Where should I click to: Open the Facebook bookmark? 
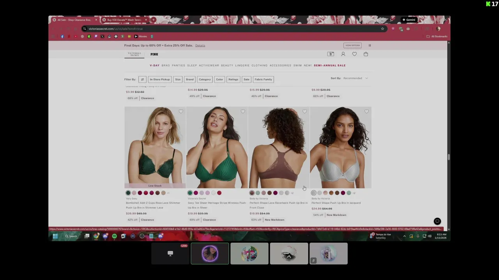click(62, 37)
